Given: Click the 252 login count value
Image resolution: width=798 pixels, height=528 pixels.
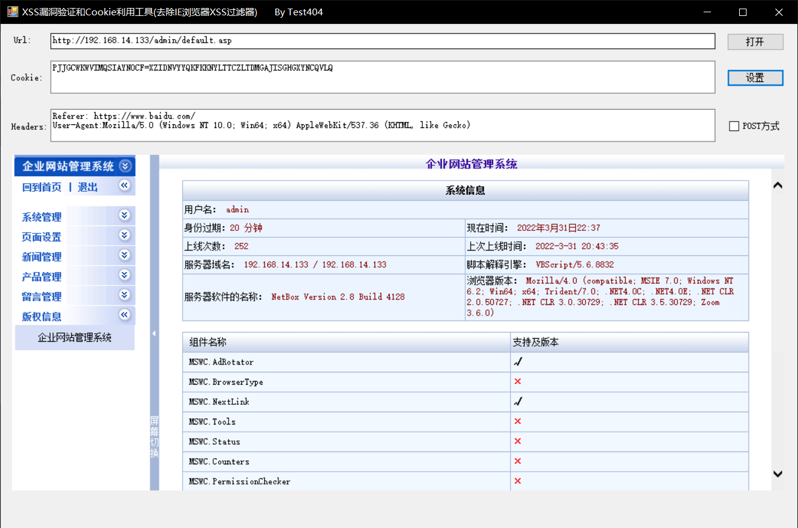Looking at the screenshot, I should click(241, 246).
